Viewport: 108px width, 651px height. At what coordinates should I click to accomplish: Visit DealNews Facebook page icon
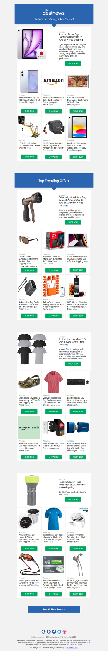54,631
